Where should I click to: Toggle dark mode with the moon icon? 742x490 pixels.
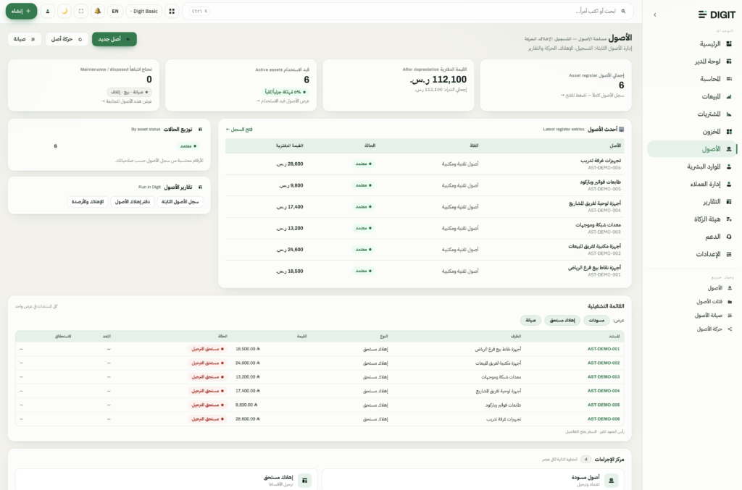tap(64, 11)
